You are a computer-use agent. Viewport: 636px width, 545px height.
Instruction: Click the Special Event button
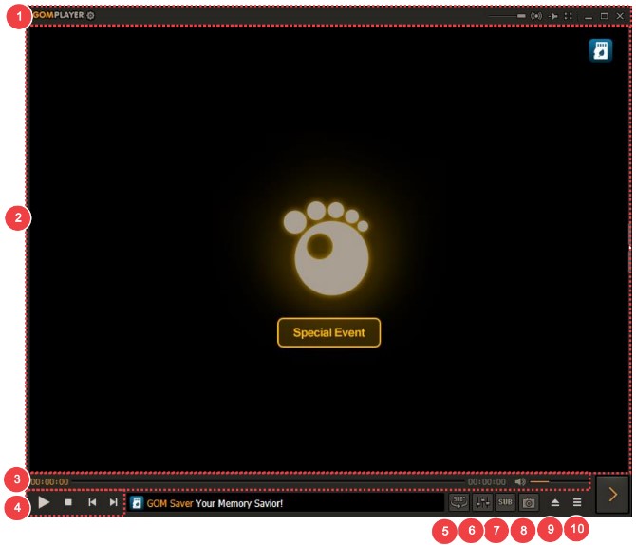click(x=328, y=333)
